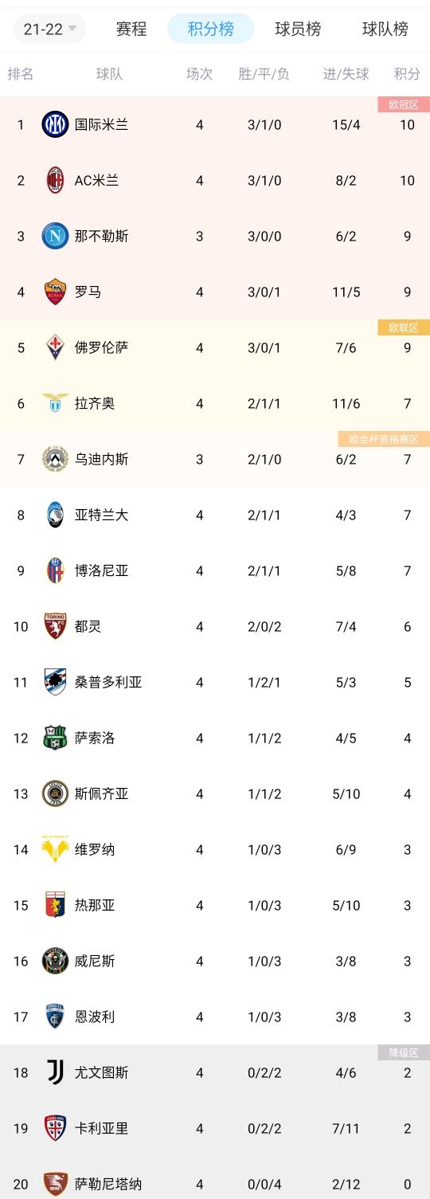Tap the Lazio (拉齐奥) eagle icon

pos(56,403)
